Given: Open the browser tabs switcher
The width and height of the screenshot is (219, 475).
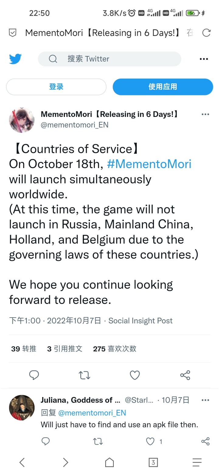Looking at the screenshot, I should pos(153,463).
